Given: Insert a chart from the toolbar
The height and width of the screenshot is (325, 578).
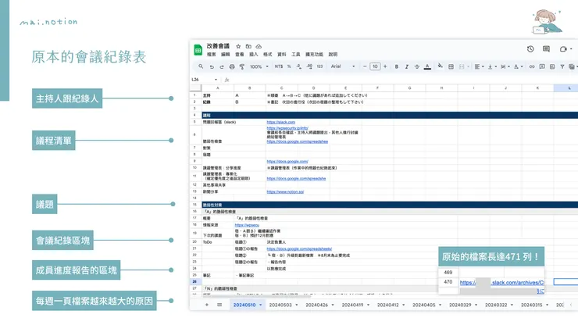Looking at the screenshot, I should [551, 66].
